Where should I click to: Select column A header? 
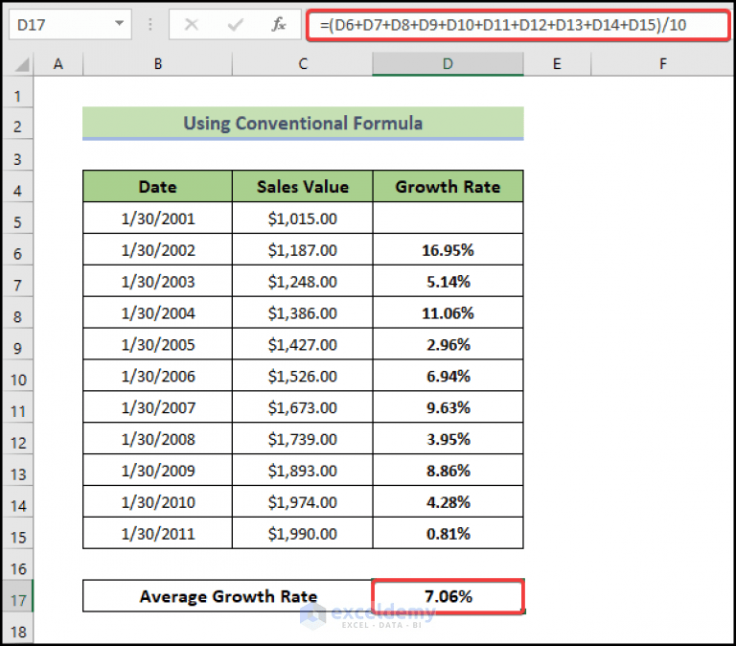point(58,64)
